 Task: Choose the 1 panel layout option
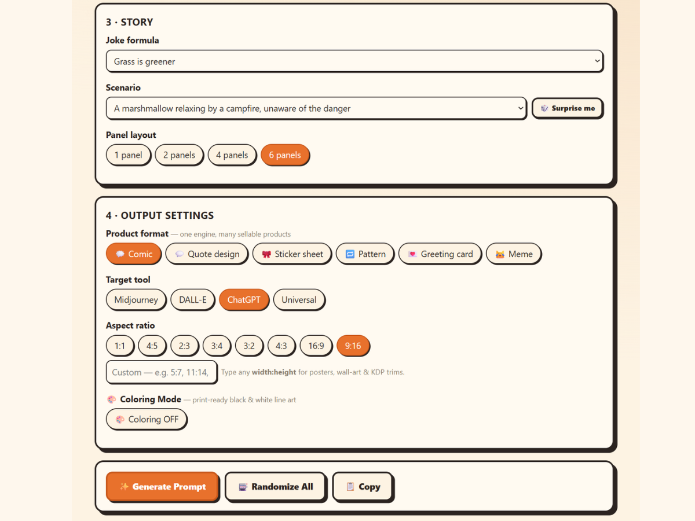pyautogui.click(x=129, y=155)
